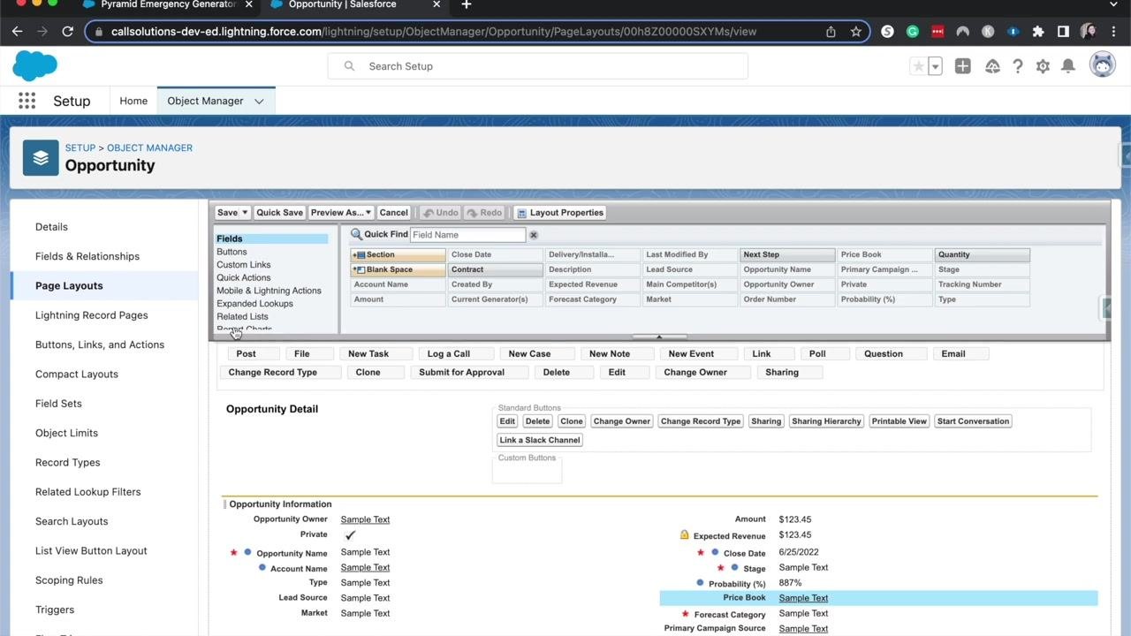Image resolution: width=1131 pixels, height=636 pixels.
Task: Expand the Object Manager tab menu
Action: coord(259,101)
